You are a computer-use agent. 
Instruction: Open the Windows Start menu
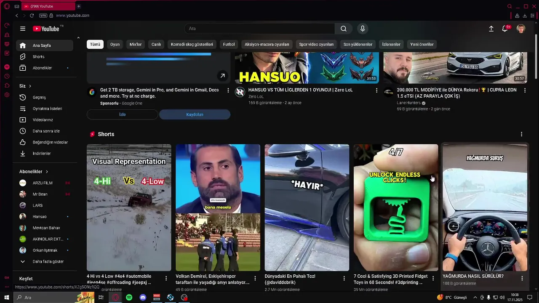(6, 298)
